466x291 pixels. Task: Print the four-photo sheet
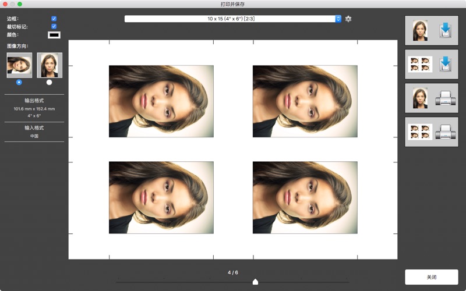[x=431, y=132]
